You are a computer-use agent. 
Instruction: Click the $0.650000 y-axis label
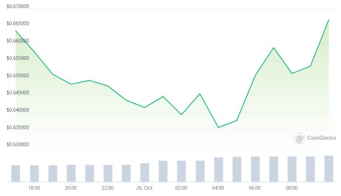coord(18,76)
